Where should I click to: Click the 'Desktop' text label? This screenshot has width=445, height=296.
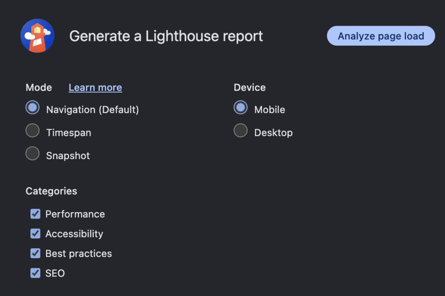tap(273, 133)
